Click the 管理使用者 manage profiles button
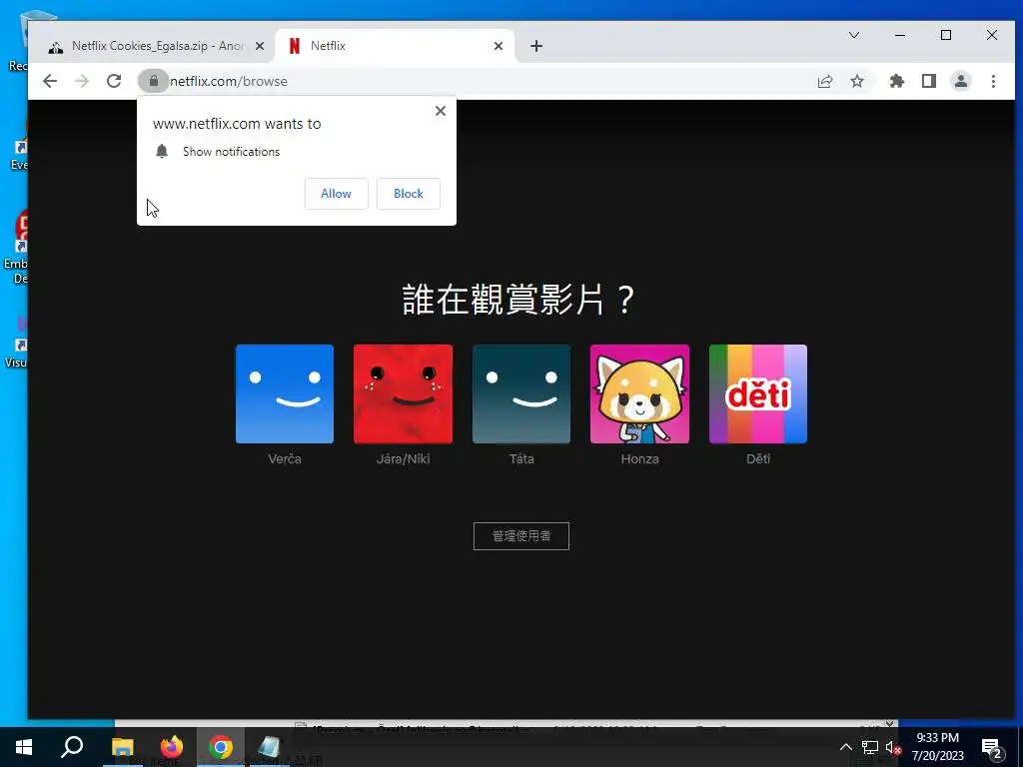Image resolution: width=1023 pixels, height=767 pixels. point(521,536)
